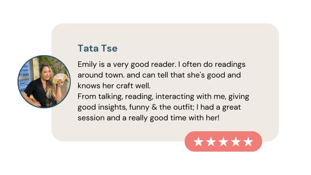
Task: Click the reviewer name Tata Tse
Action: tap(97, 49)
